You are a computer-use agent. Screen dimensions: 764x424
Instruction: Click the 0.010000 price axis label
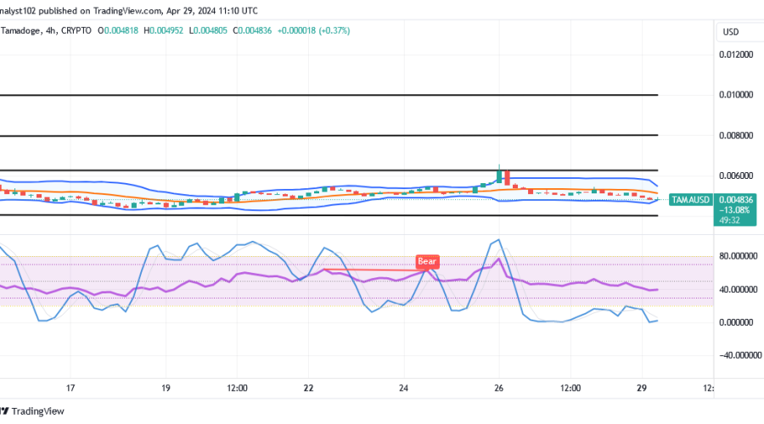click(736, 94)
